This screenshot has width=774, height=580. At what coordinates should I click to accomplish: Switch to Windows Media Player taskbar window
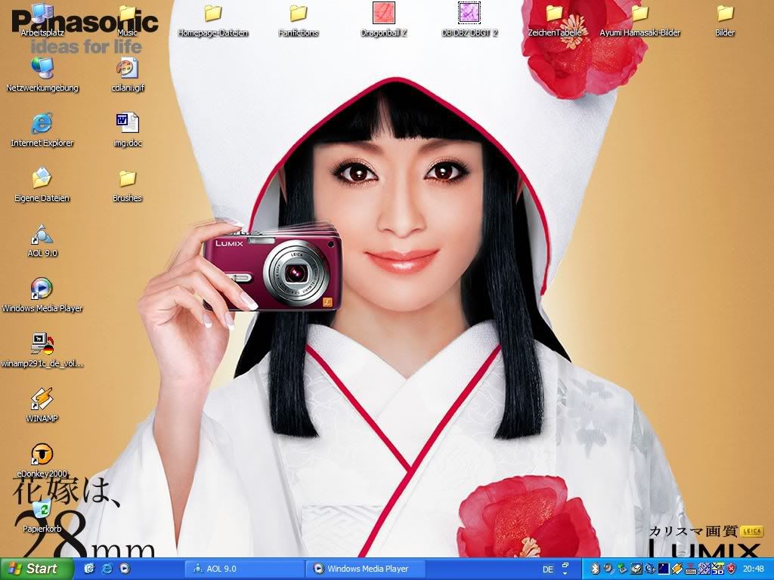pos(366,569)
